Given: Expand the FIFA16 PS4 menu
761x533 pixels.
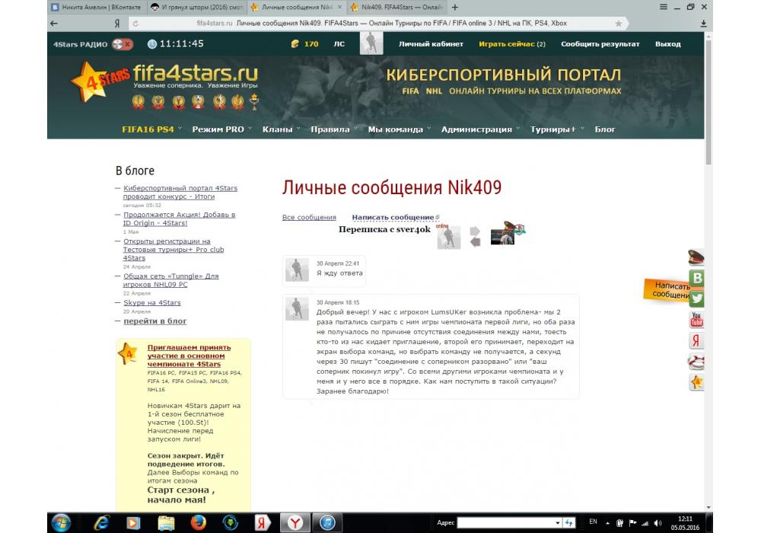Looking at the screenshot, I should [152, 129].
